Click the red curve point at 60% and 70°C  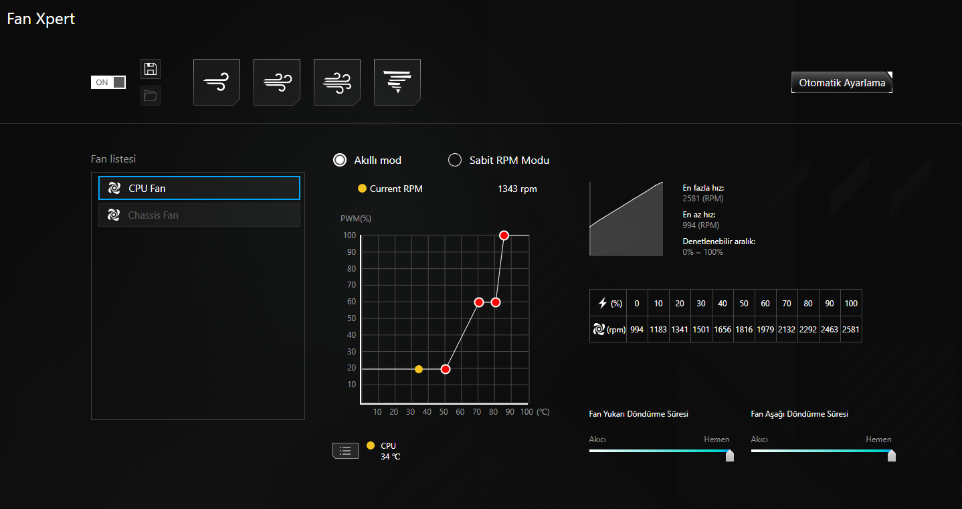[479, 302]
